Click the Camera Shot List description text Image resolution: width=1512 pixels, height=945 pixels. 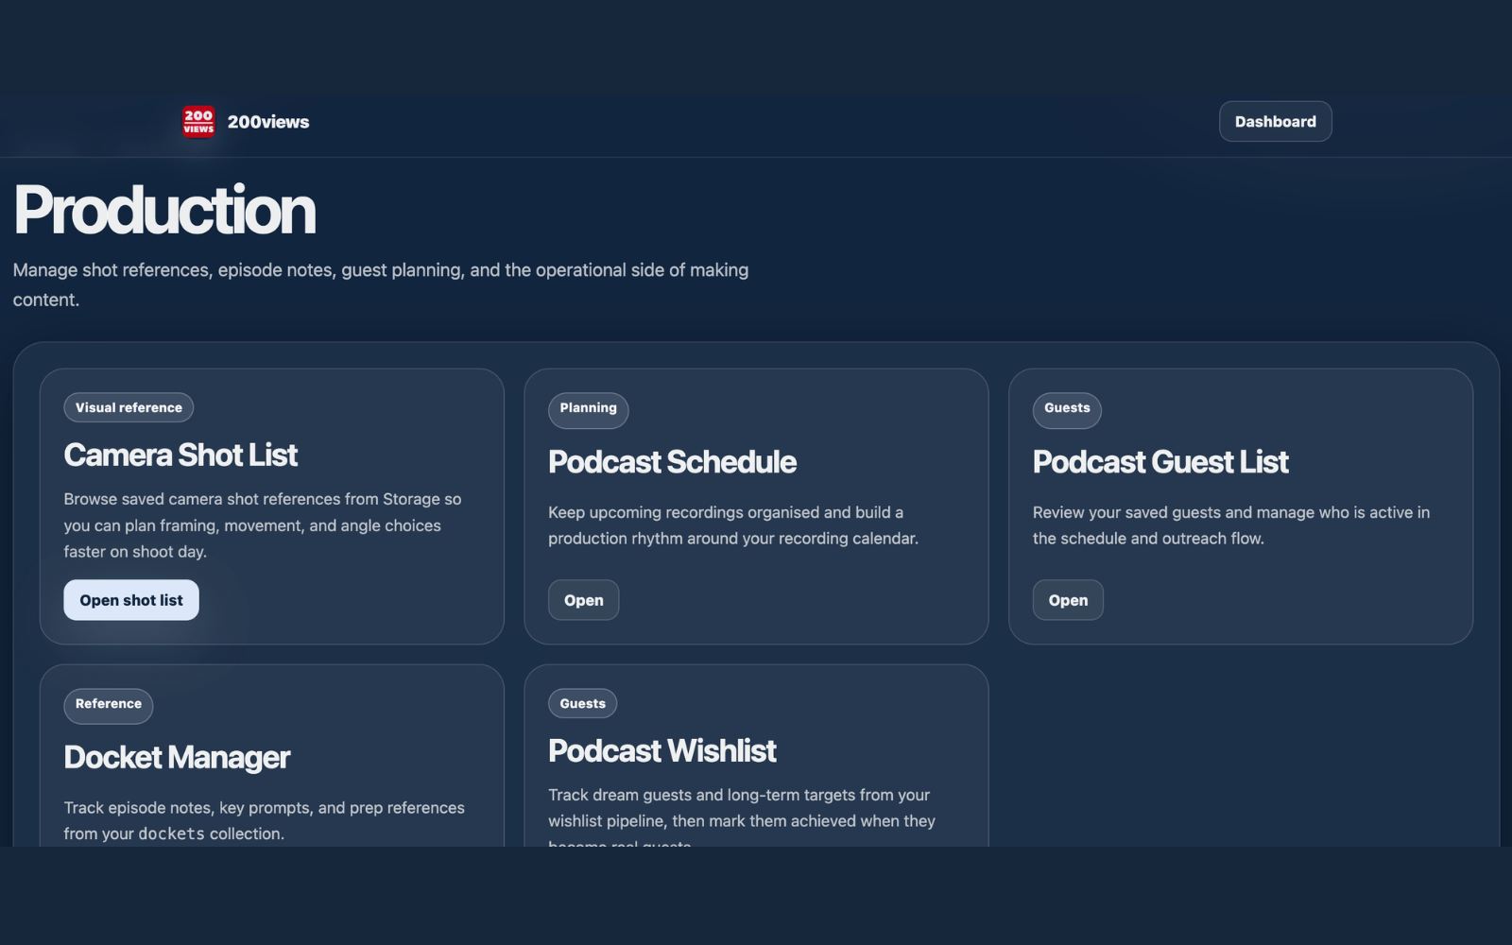point(263,525)
